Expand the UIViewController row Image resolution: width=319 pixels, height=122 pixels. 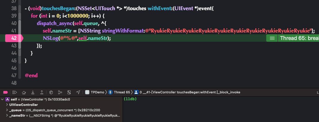pos(7,105)
